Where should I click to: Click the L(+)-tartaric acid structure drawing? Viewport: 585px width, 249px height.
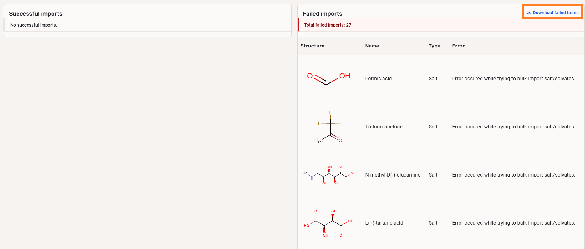[x=328, y=223]
